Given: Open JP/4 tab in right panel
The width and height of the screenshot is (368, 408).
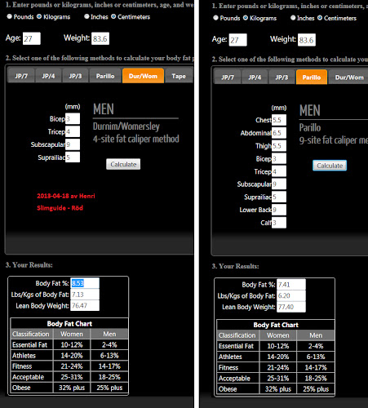Looking at the screenshot, I should 255,78.
